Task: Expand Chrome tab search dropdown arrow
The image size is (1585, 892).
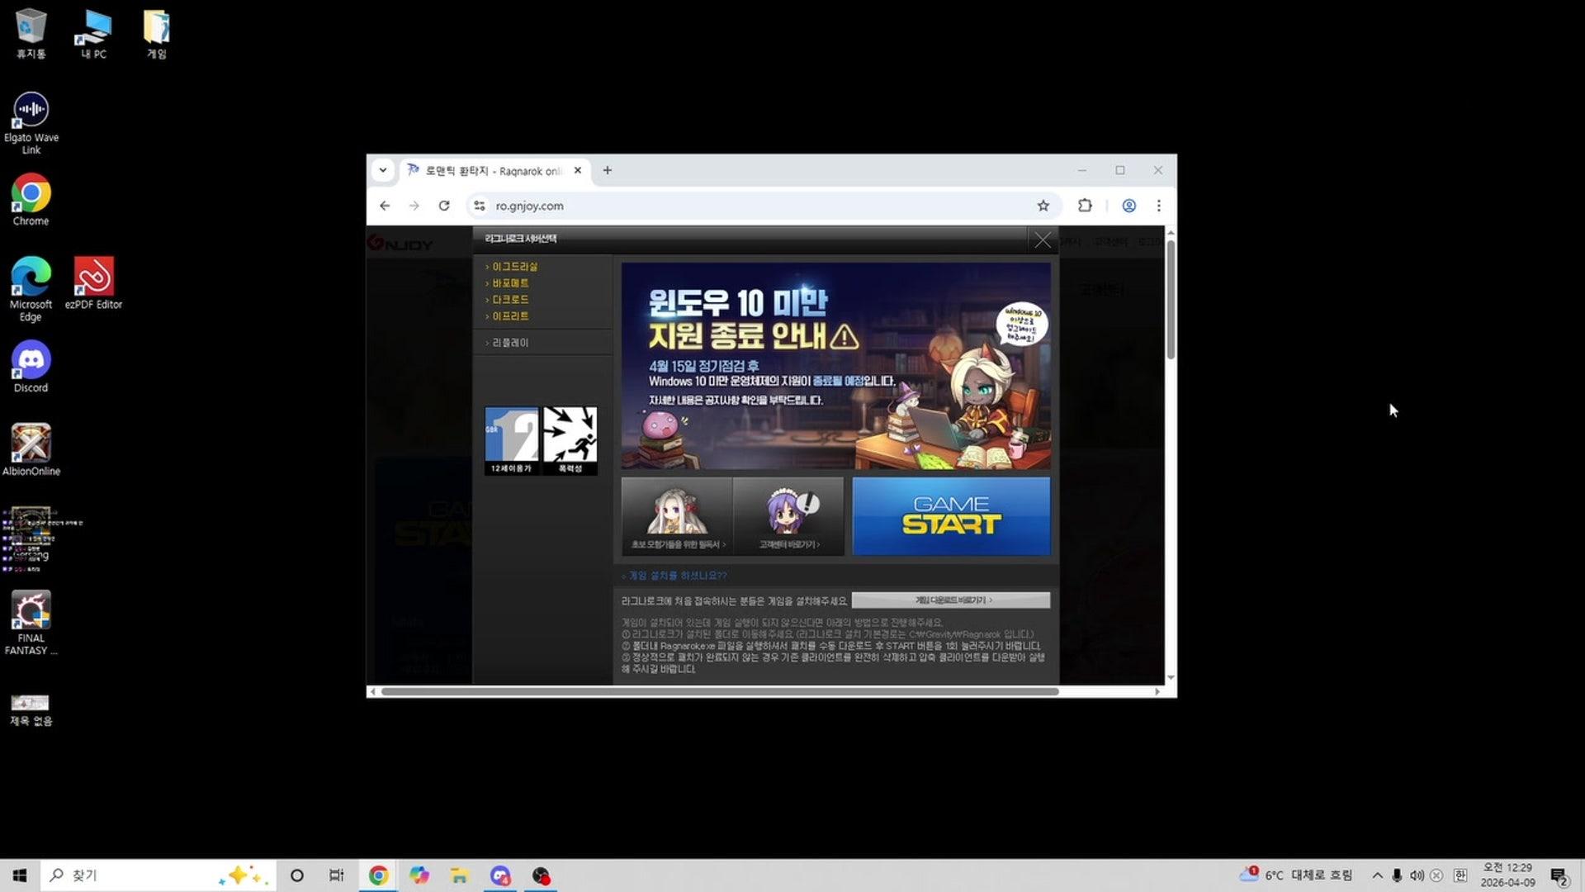Action: pyautogui.click(x=383, y=170)
